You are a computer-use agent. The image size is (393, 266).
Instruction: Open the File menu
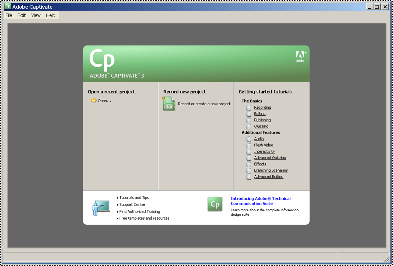point(9,15)
